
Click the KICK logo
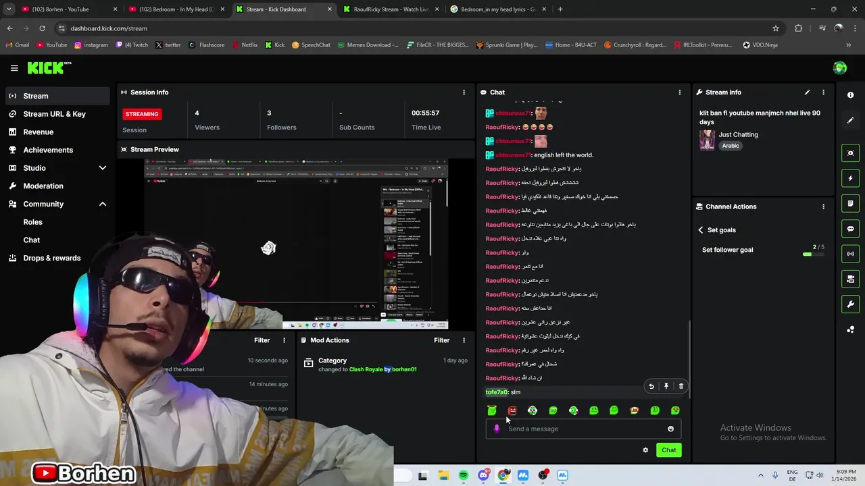pos(49,67)
